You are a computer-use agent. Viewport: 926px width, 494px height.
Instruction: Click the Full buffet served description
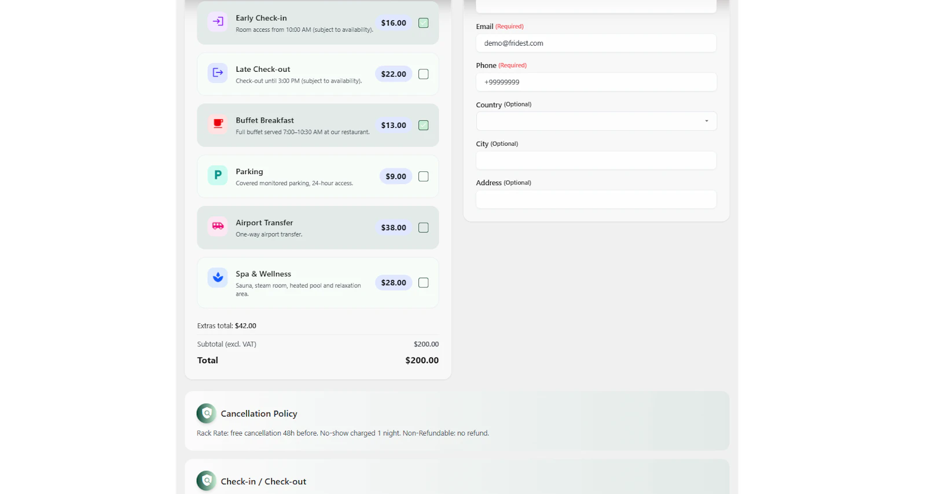coord(303,132)
